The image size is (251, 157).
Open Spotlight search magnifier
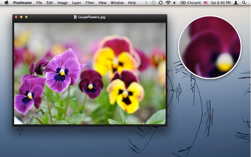pos(244,3)
